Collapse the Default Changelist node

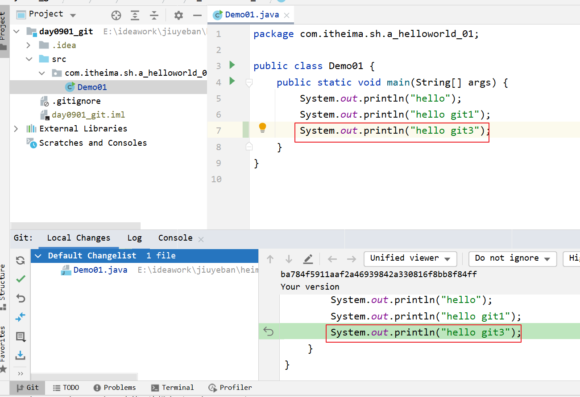[38, 256]
